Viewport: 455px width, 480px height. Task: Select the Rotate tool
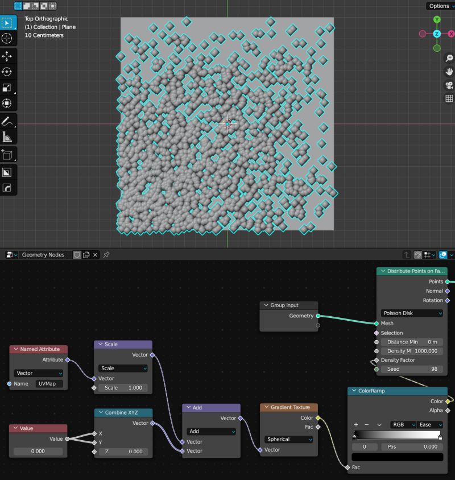click(x=7, y=73)
